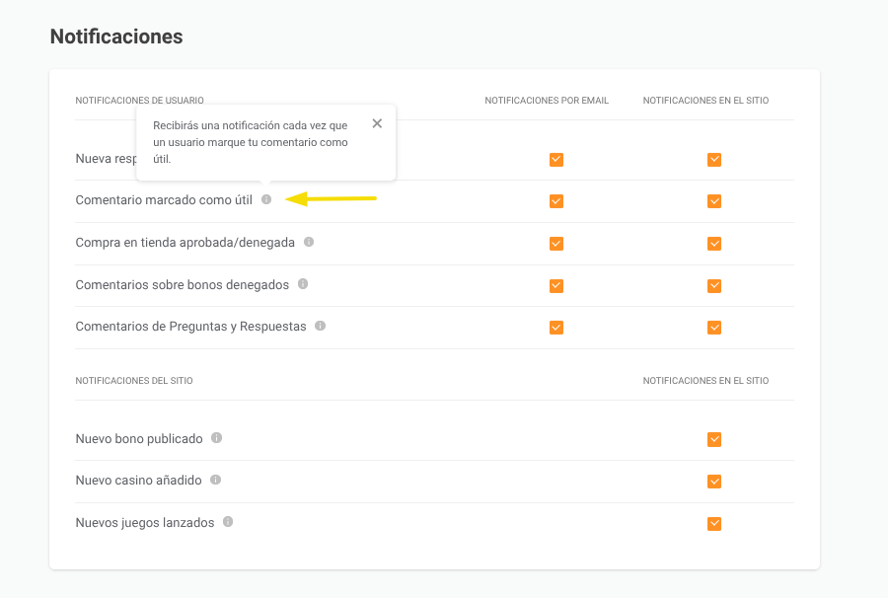The width and height of the screenshot is (888, 598).
Task: Disable site notifications for Nuevo bono publicado
Action: pyautogui.click(x=714, y=439)
